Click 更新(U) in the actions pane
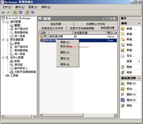The height and width of the screenshot is (124, 143). pos(128,84)
